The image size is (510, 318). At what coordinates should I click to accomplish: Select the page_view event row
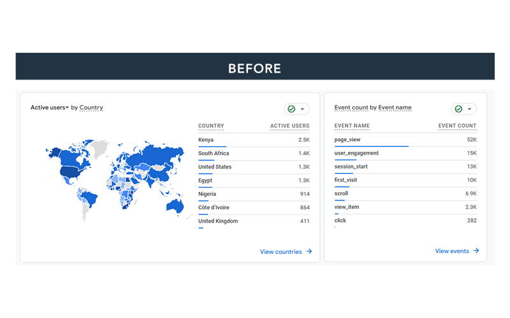click(x=405, y=140)
